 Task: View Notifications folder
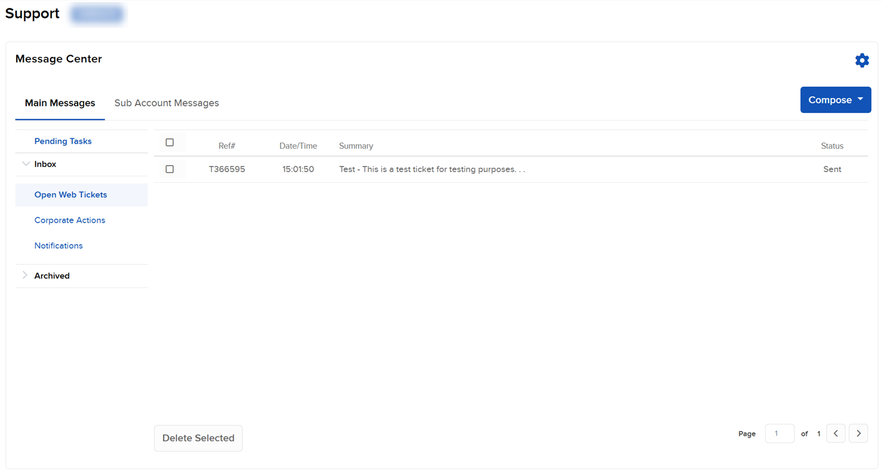pyautogui.click(x=58, y=246)
